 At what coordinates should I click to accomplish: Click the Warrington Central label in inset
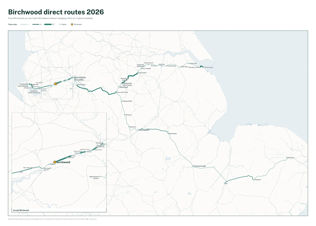[x=47, y=169]
